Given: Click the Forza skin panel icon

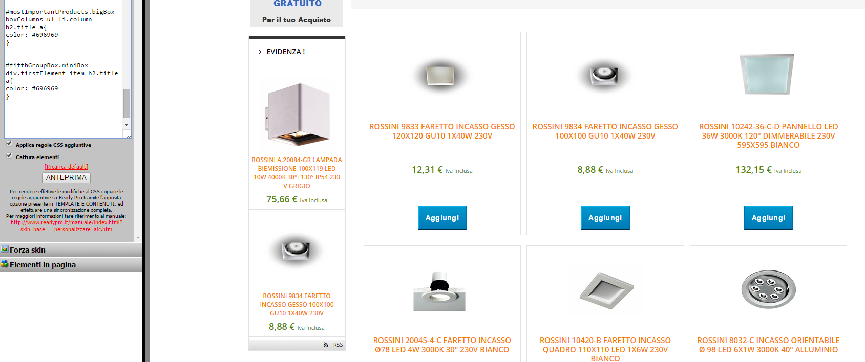Looking at the screenshot, I should tap(5, 249).
